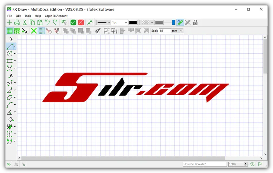The width and height of the screenshot is (273, 173).
Task: Click the crossed tools icon
Action: (188, 22)
